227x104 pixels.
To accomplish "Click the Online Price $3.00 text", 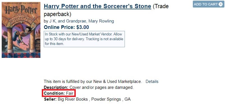I will (66, 27).
